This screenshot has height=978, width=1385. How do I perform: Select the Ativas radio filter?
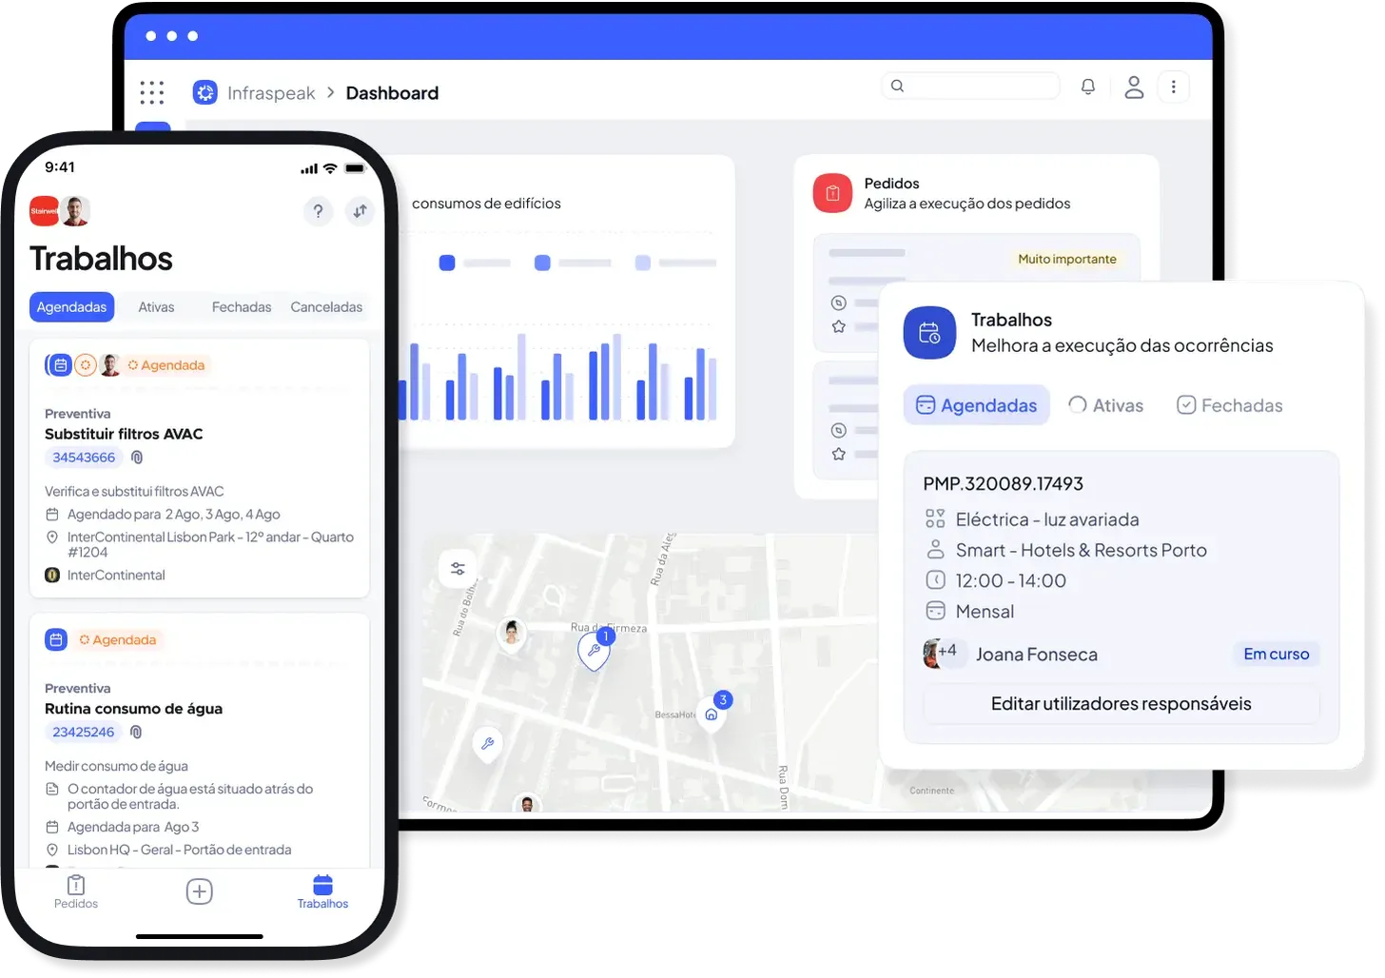point(1105,404)
